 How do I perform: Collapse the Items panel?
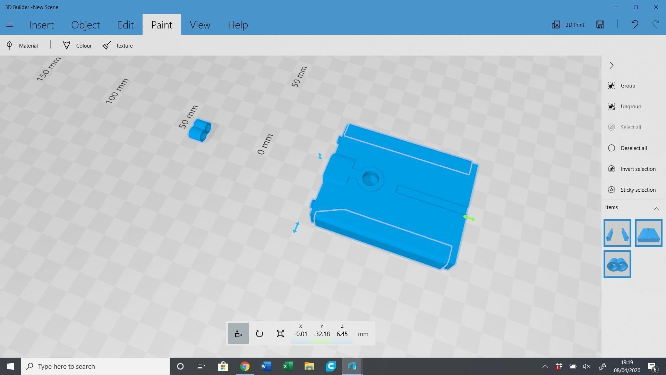pyautogui.click(x=657, y=208)
